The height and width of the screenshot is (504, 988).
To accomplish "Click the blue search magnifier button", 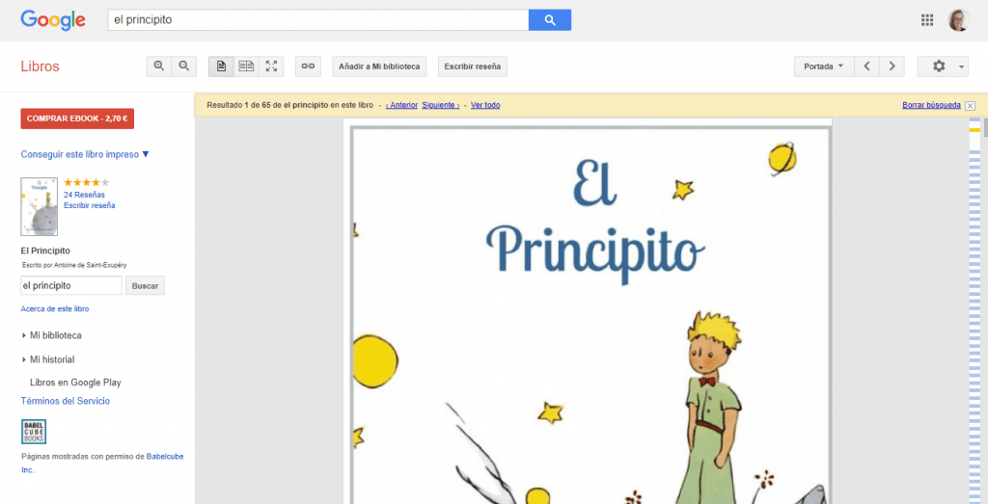I will (549, 20).
